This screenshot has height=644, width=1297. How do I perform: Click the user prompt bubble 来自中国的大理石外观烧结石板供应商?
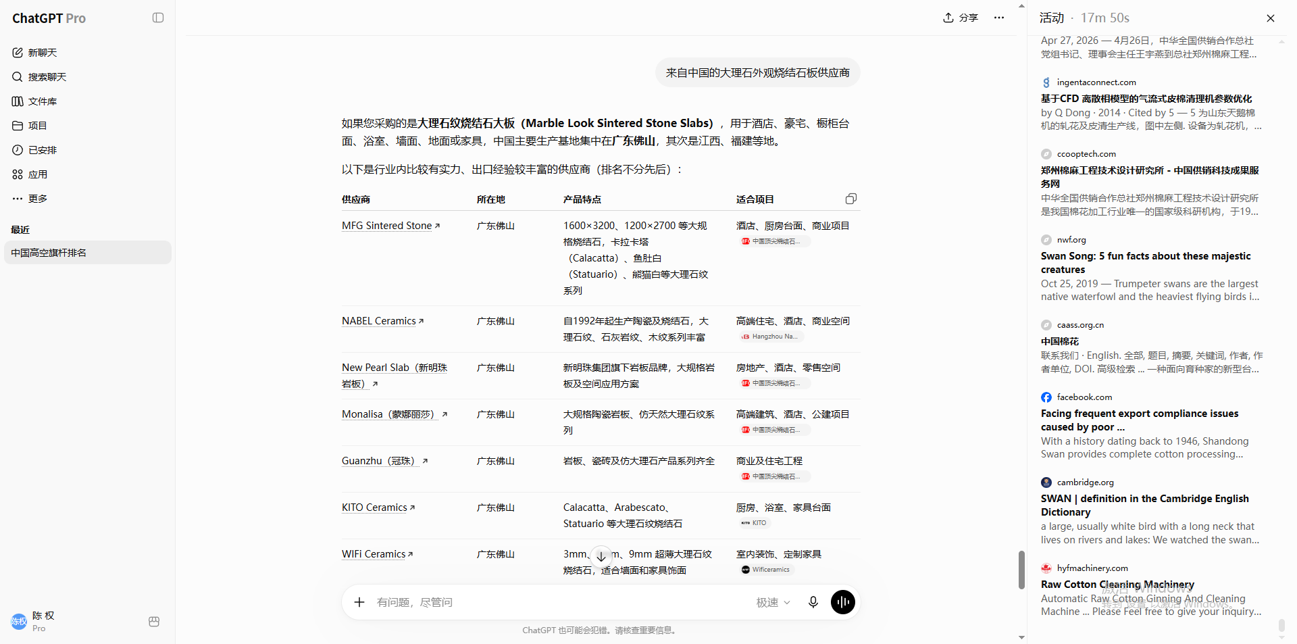(x=758, y=73)
